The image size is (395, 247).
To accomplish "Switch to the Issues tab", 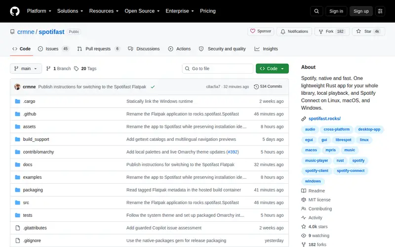I will click(53, 49).
